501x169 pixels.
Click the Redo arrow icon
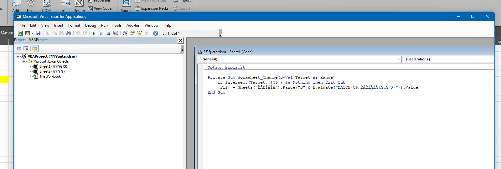click(85, 33)
